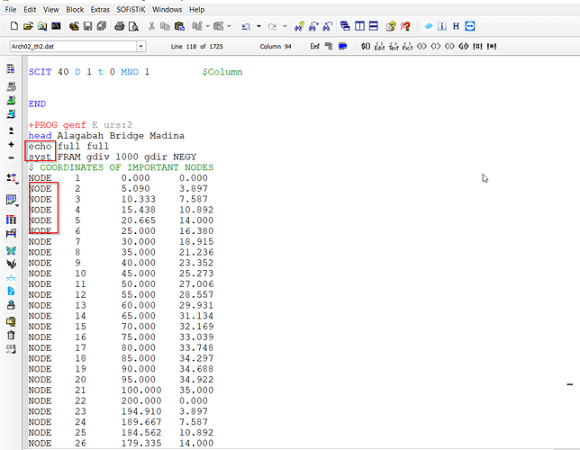Insert Pict tag with <Pict> icon

407,47
